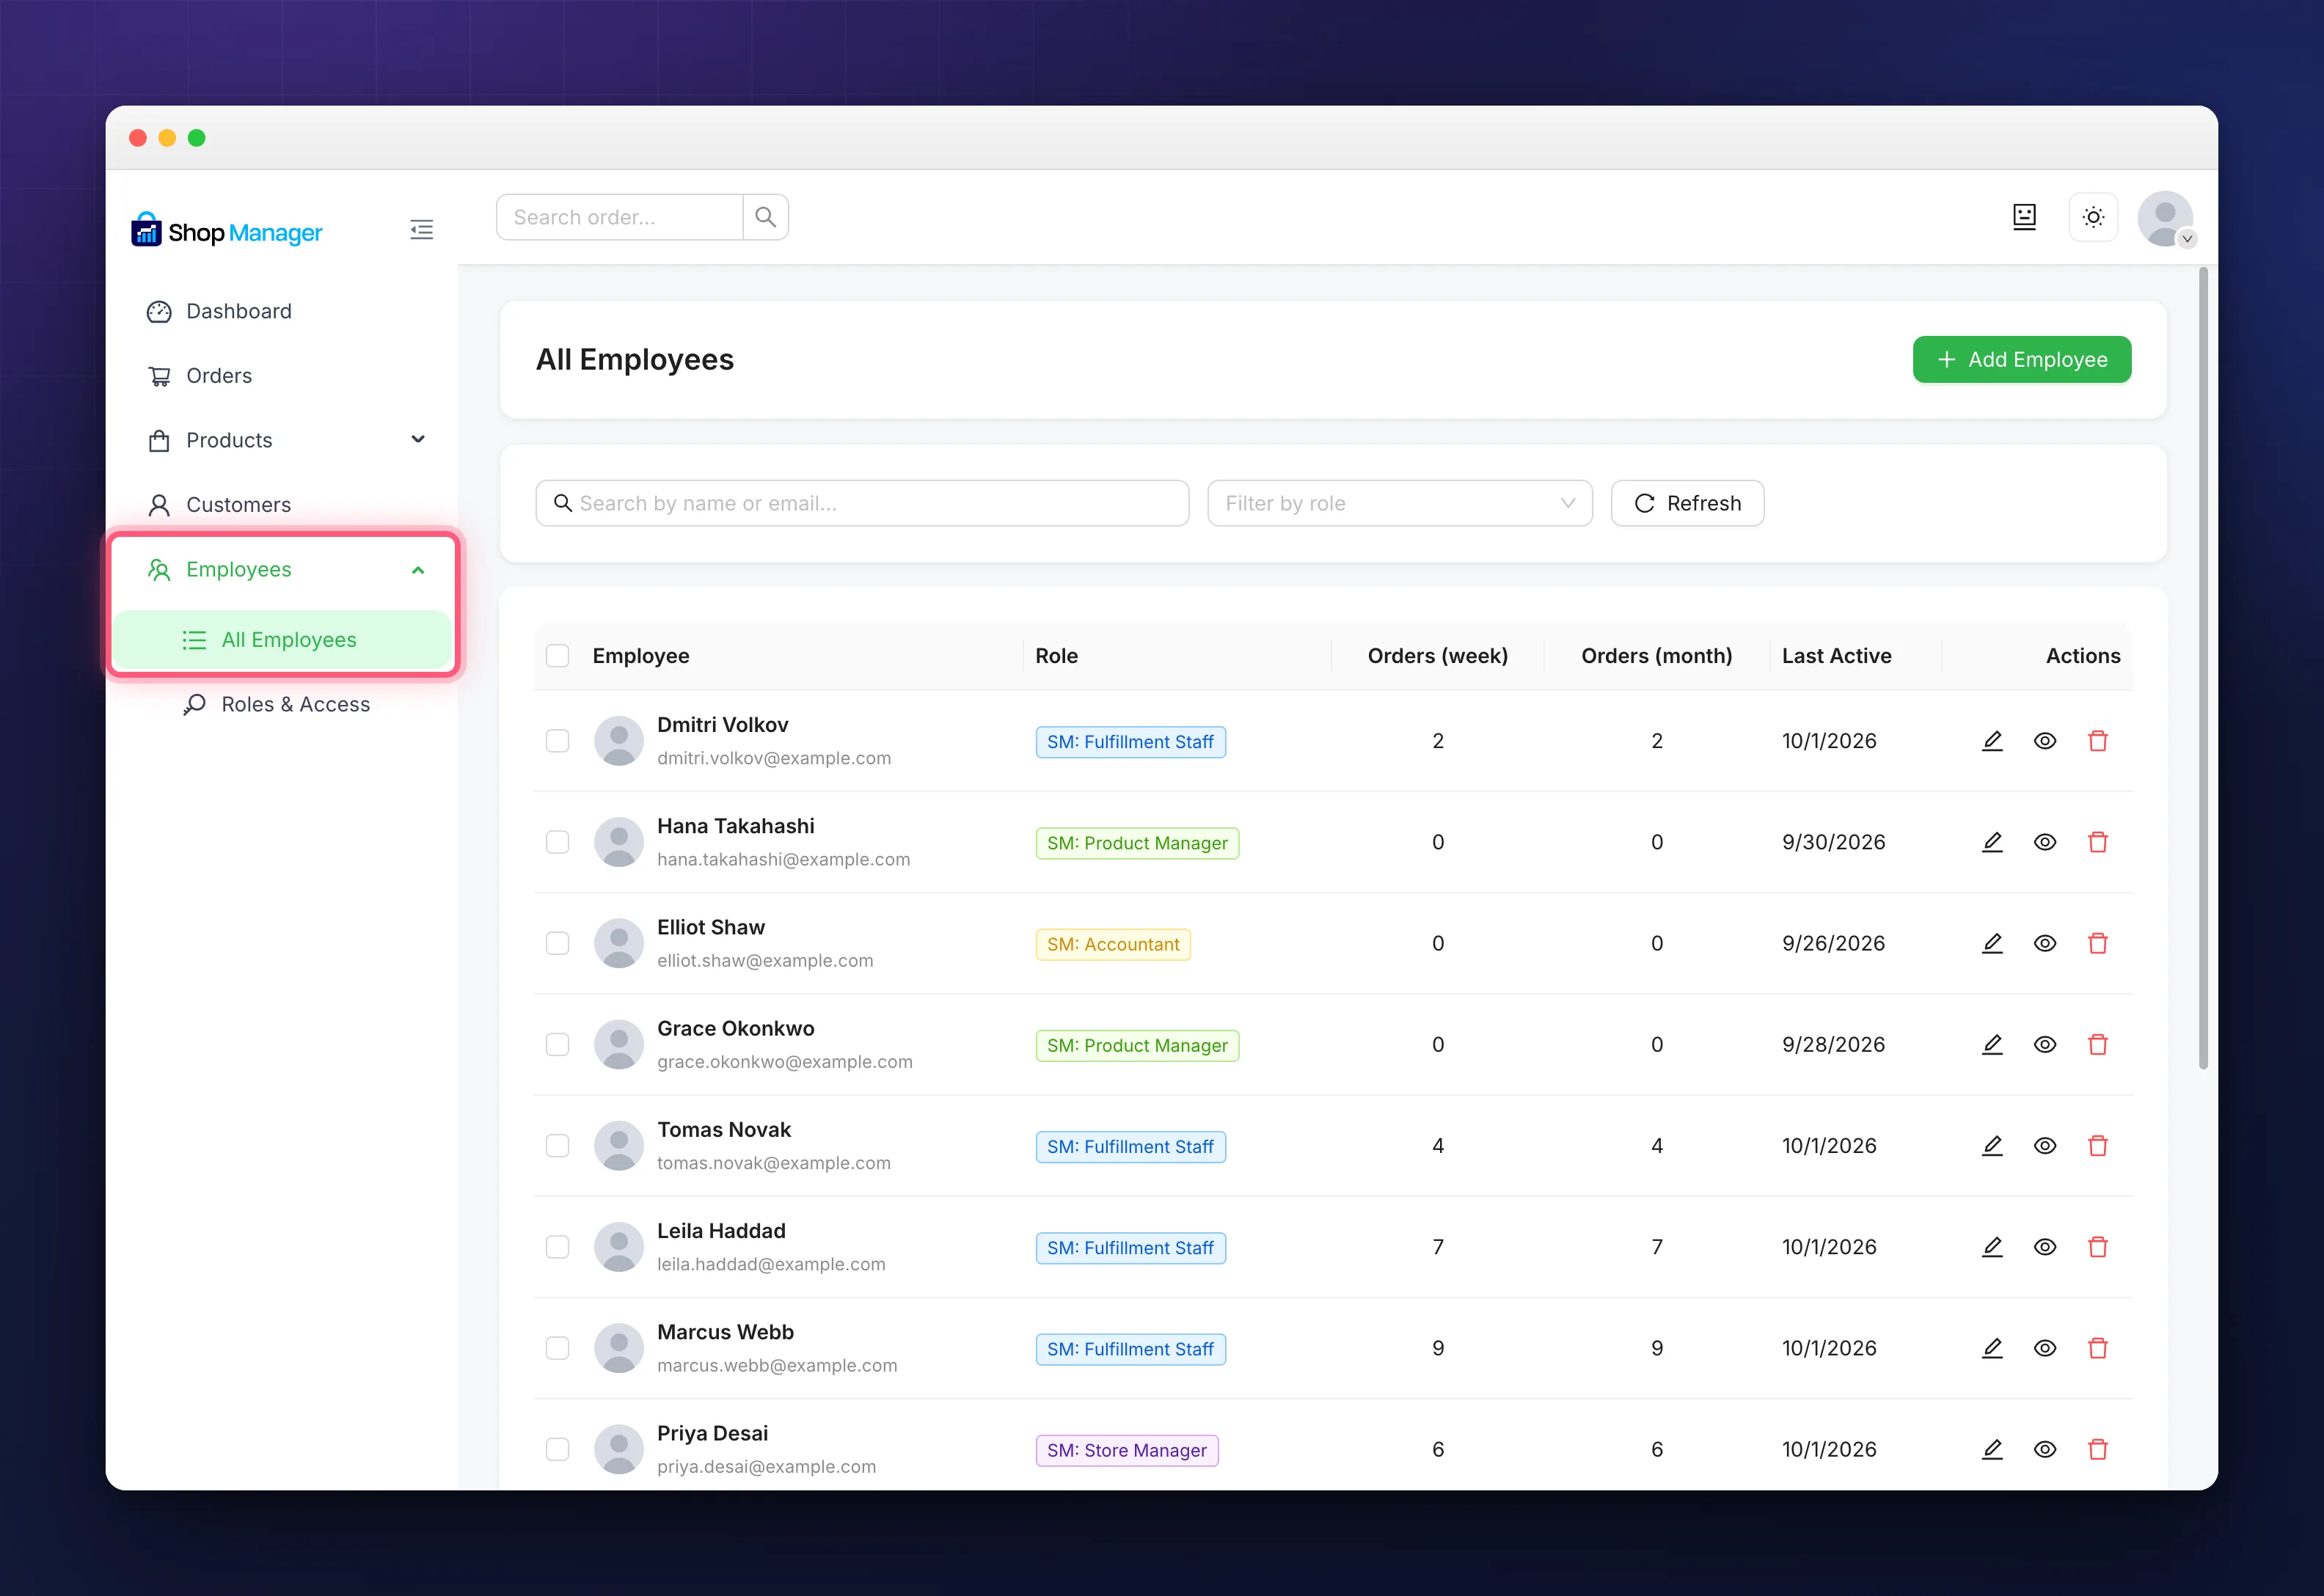Edit Leila Haddad with pencil icon

point(1992,1247)
